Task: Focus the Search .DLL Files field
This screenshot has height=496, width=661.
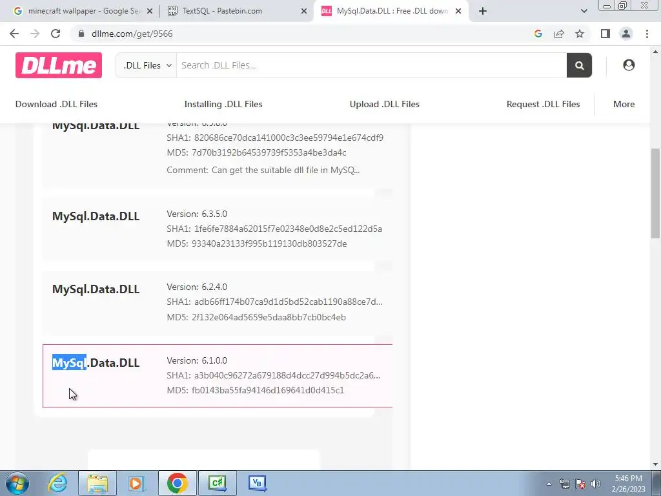Action: pyautogui.click(x=371, y=65)
